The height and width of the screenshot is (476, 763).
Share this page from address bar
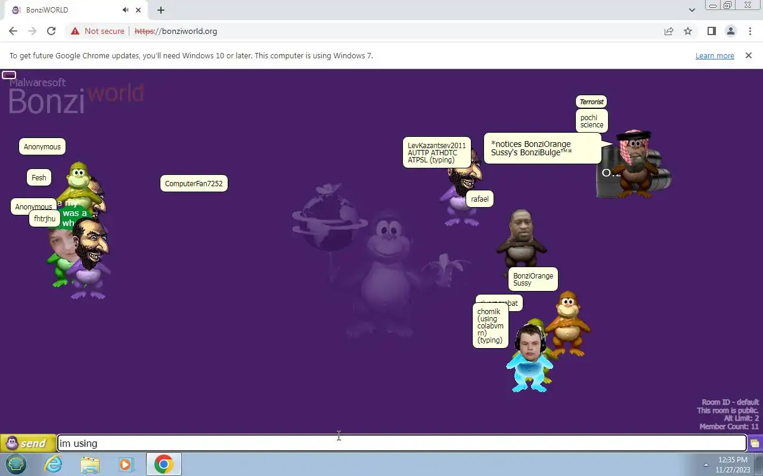coord(669,31)
